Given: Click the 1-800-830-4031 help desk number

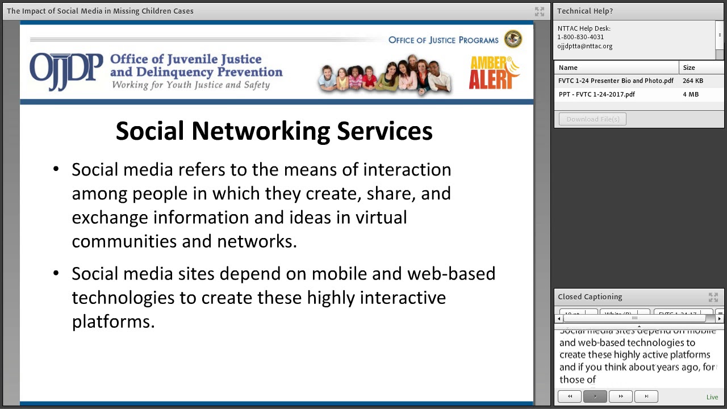Looking at the screenshot, I should (580, 37).
